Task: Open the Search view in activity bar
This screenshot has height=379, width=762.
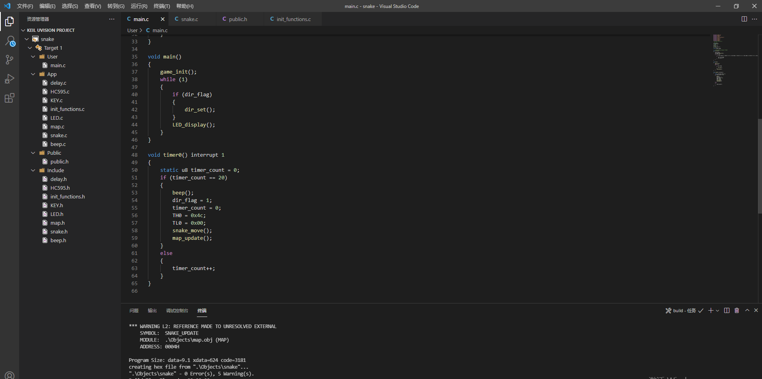Action: pos(10,41)
